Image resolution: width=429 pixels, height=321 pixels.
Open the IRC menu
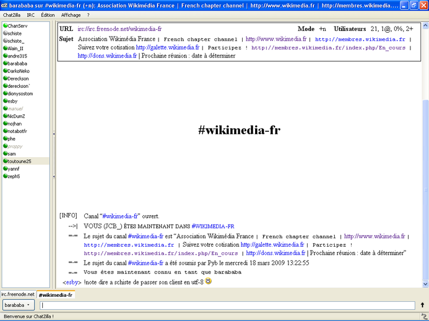pyautogui.click(x=30, y=15)
